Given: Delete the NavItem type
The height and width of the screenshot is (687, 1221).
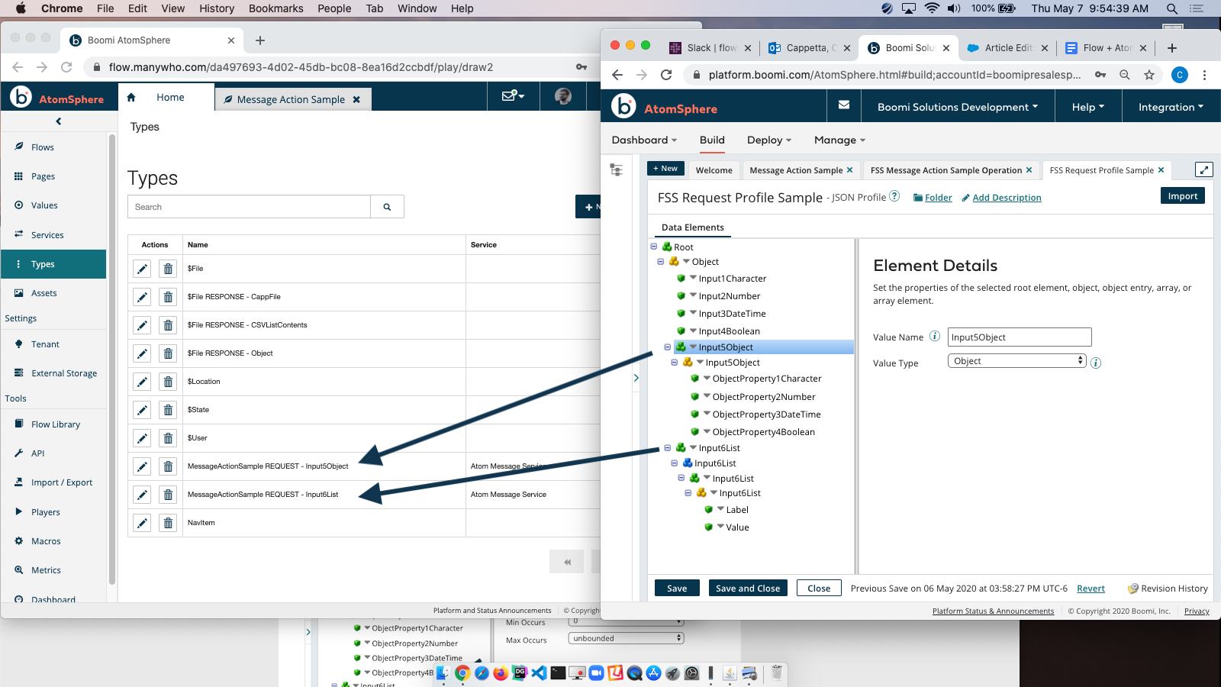Looking at the screenshot, I should tap(168, 523).
